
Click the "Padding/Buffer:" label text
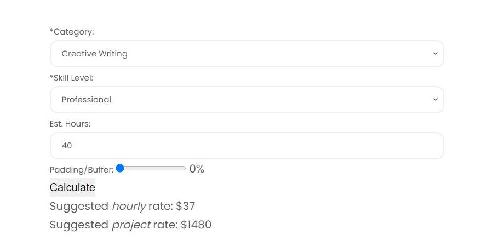pyautogui.click(x=81, y=170)
